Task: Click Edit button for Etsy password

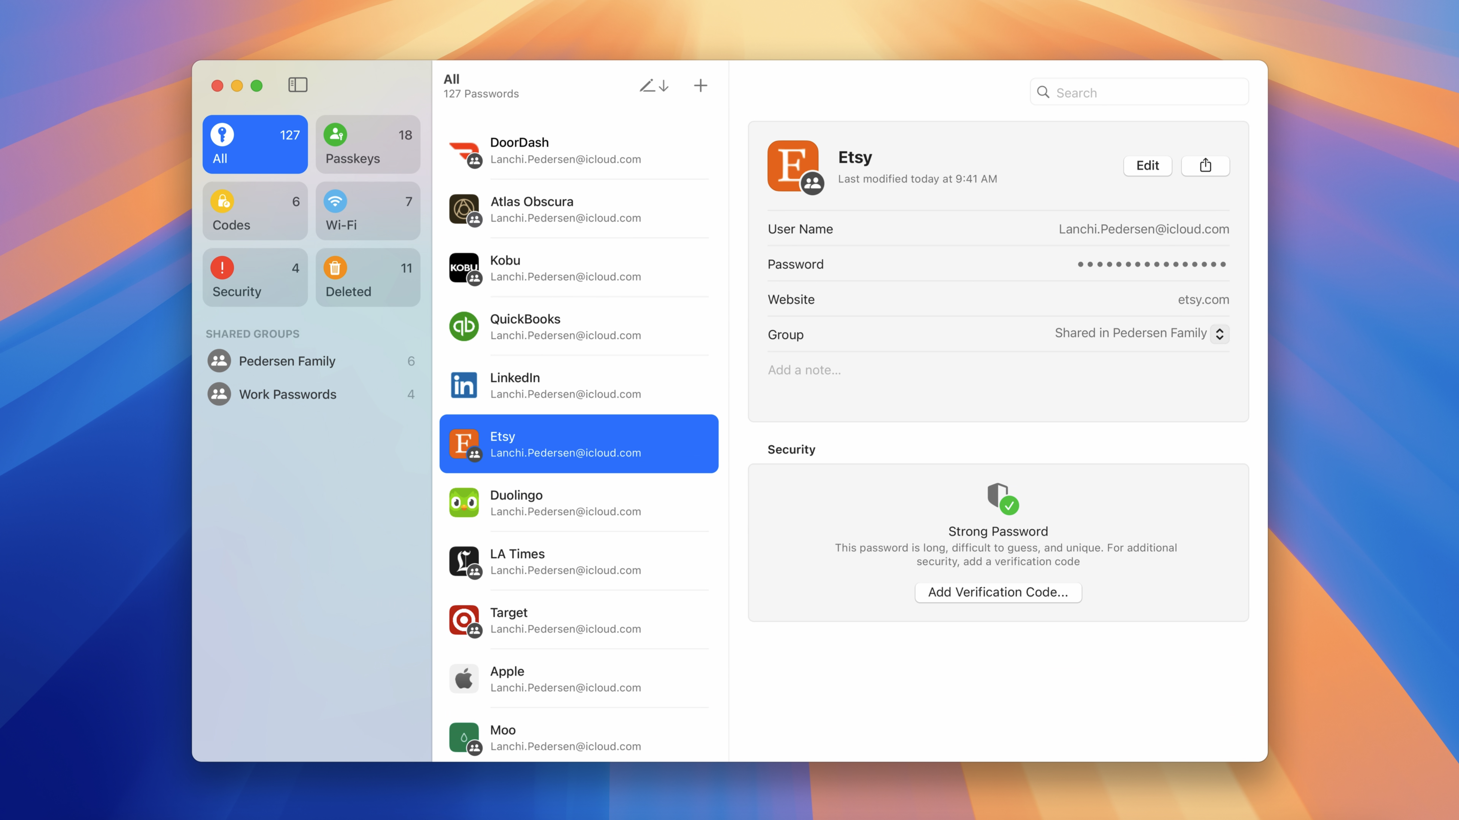Action: click(1146, 164)
